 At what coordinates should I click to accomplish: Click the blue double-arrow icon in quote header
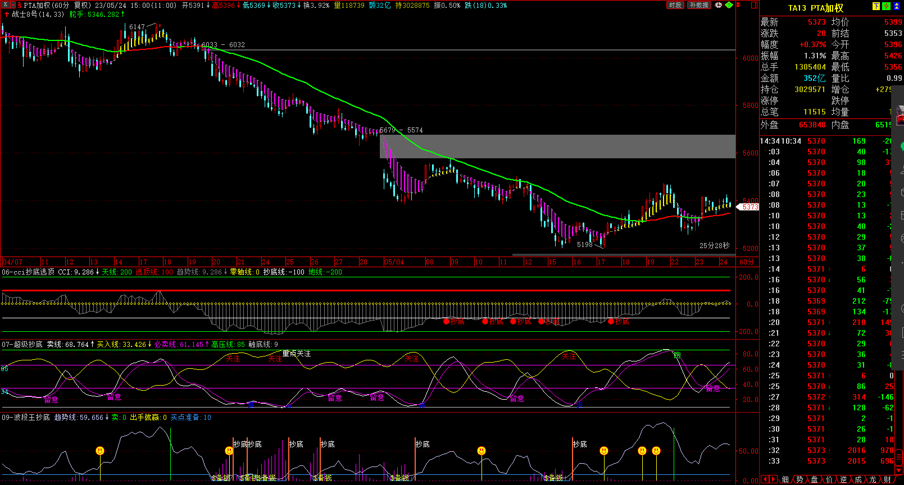897,6
